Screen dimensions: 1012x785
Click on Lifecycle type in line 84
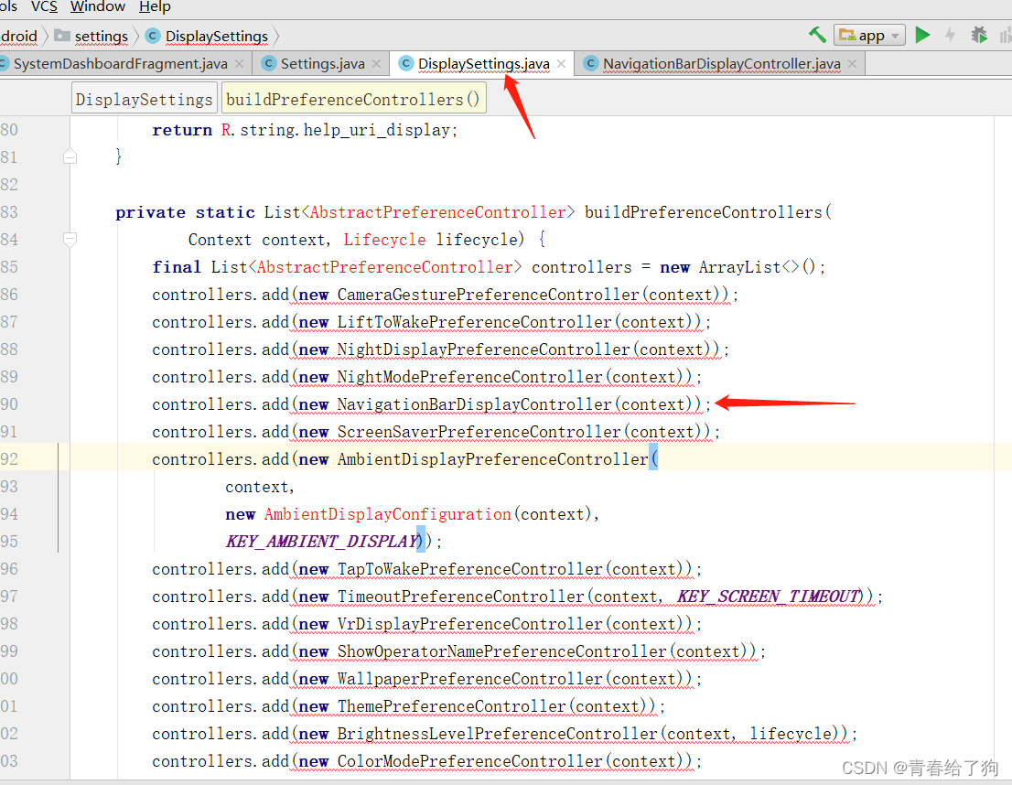click(x=384, y=240)
